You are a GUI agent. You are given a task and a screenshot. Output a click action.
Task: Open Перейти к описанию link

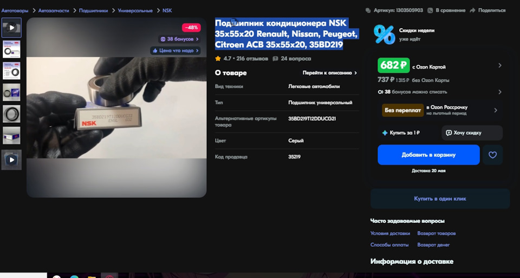click(330, 73)
